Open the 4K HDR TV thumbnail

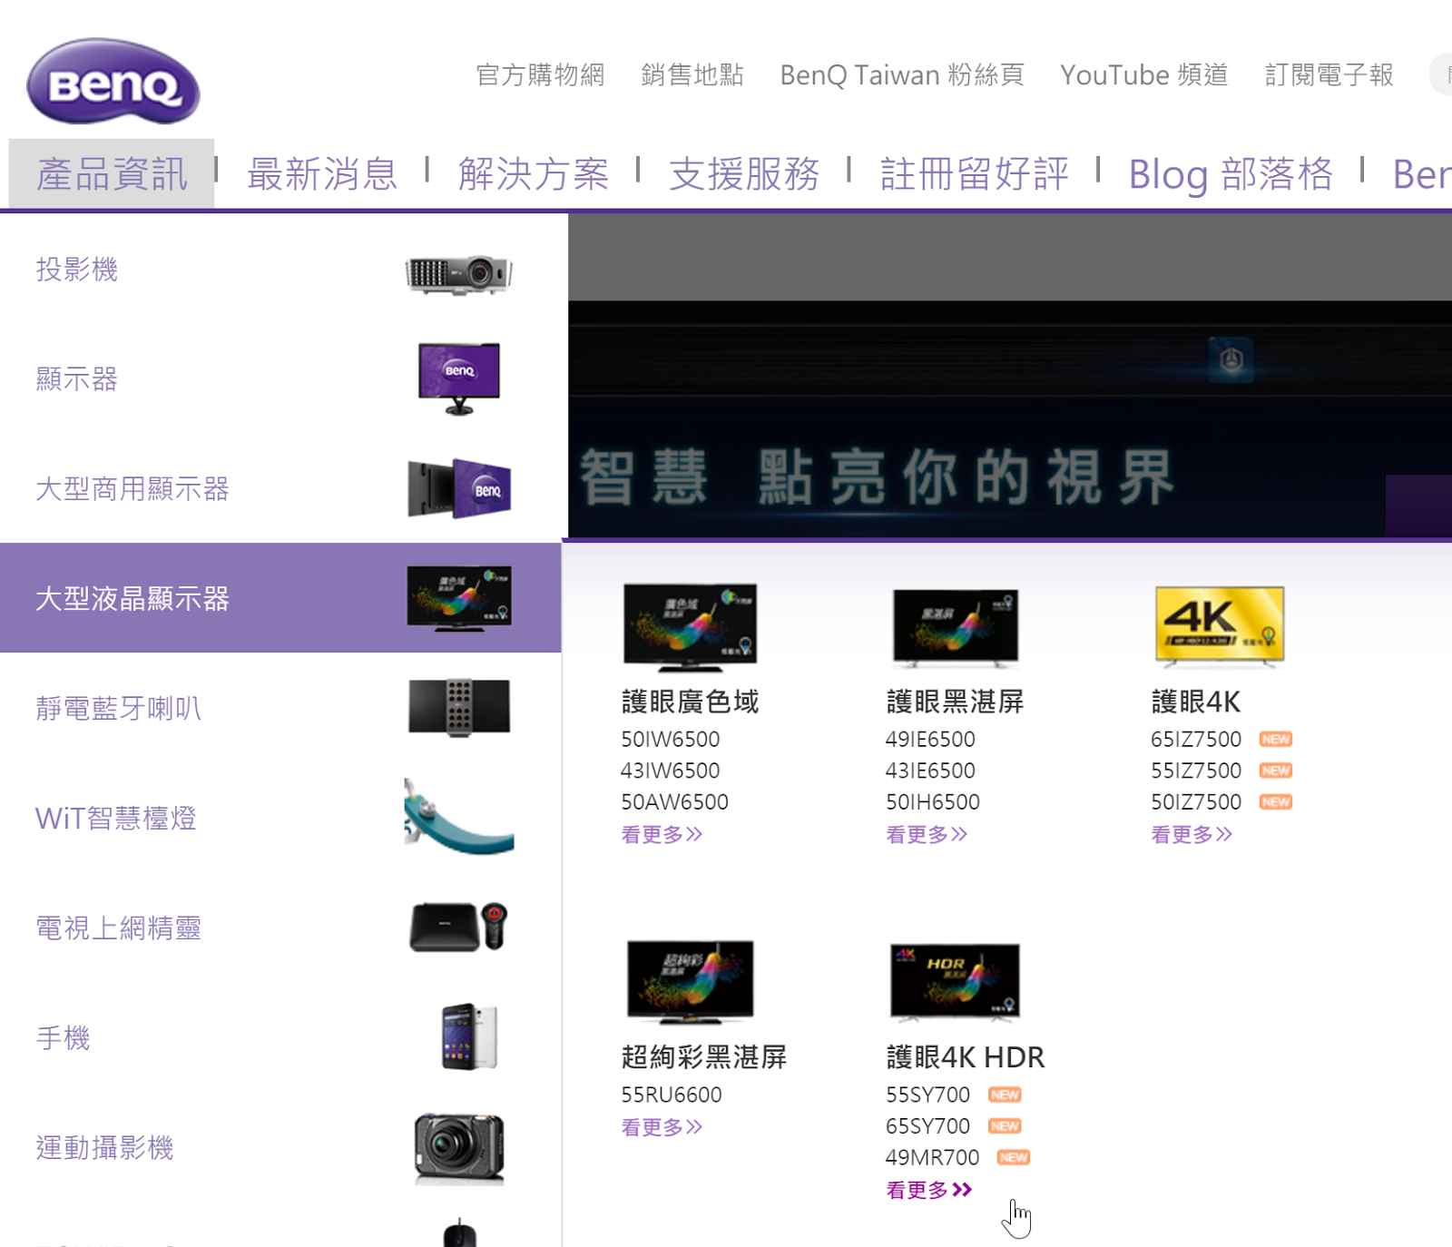coord(956,981)
